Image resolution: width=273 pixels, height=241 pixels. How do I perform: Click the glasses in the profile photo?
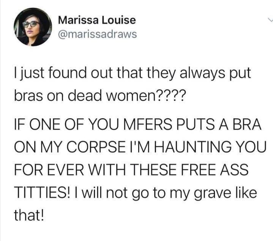click(31, 24)
